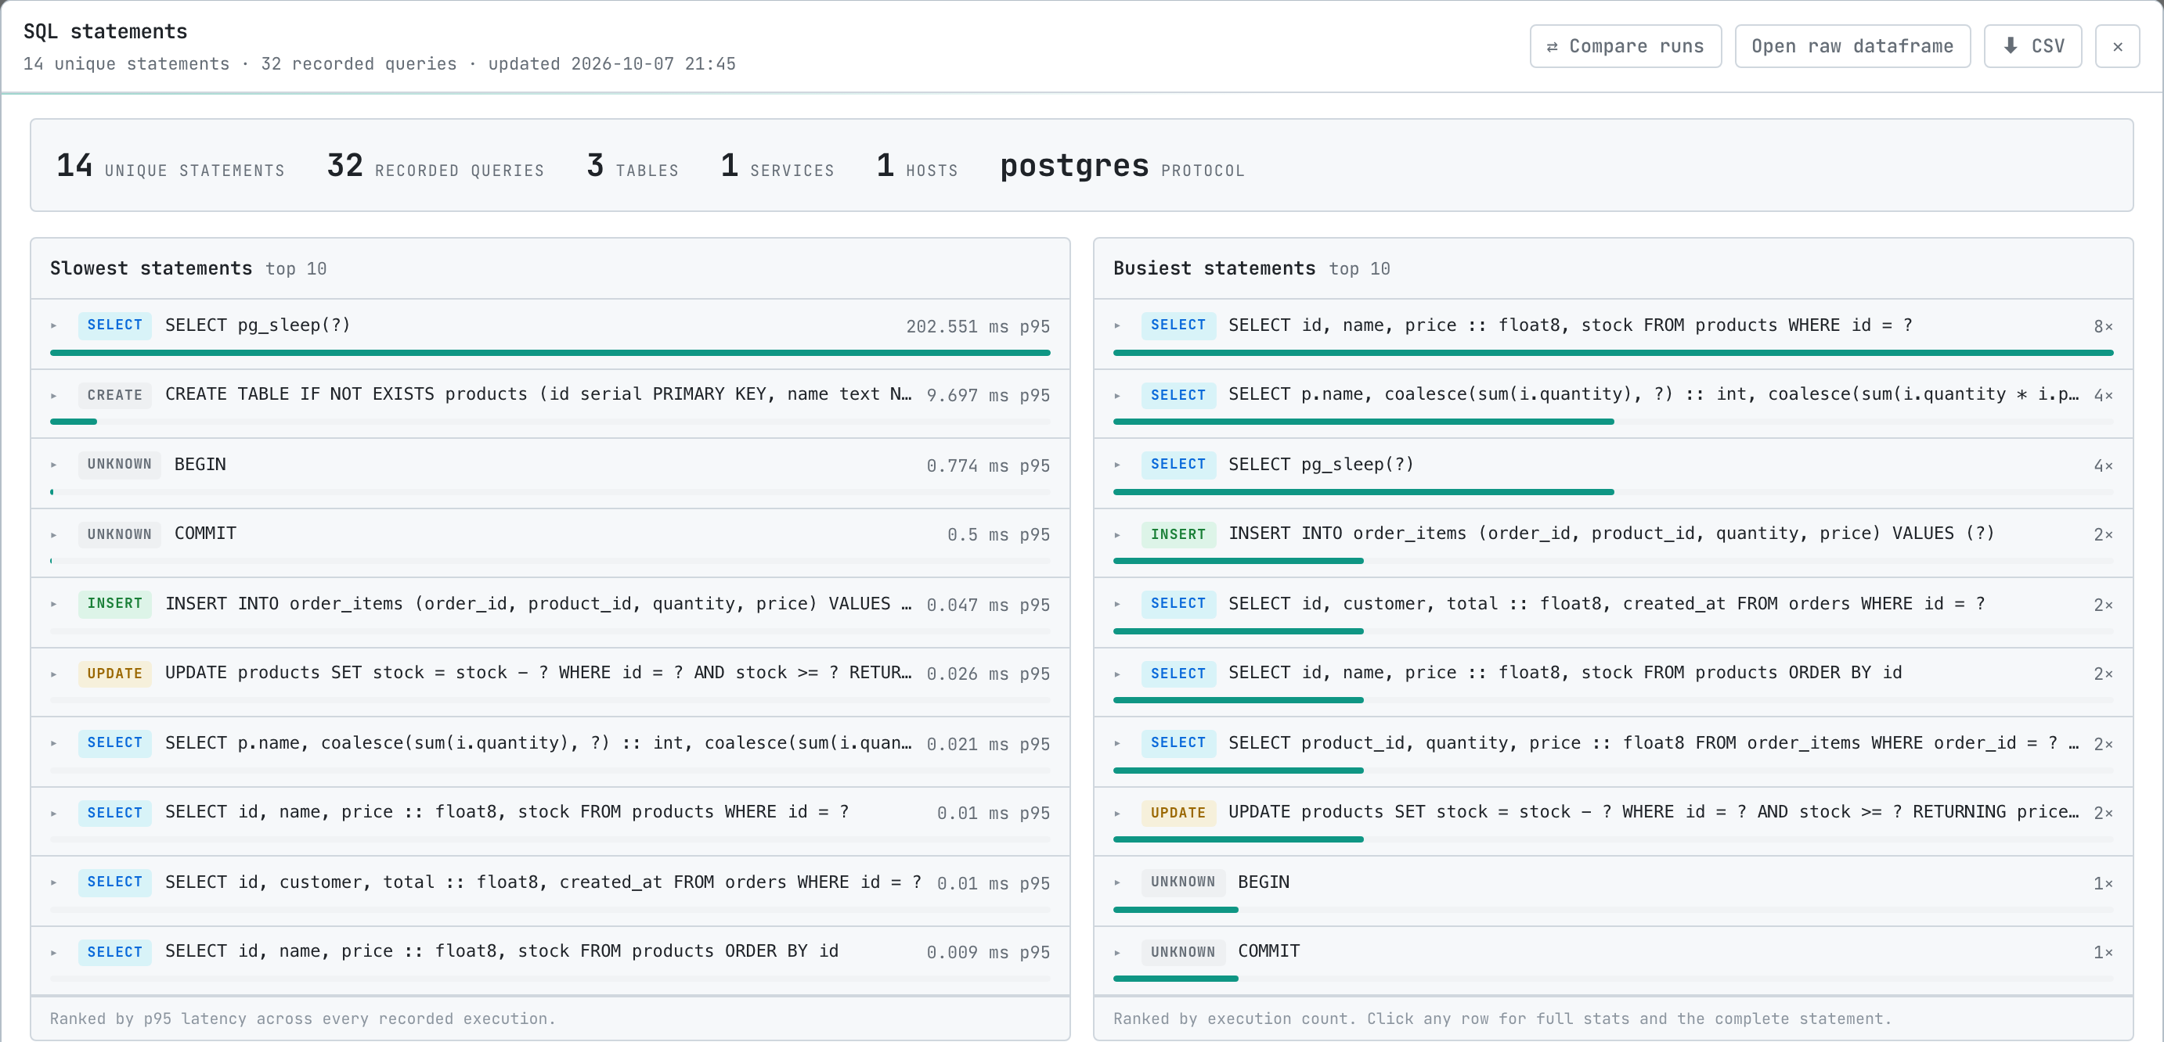The height and width of the screenshot is (1042, 2164).
Task: Open busiest SELECT pg_sleep(?) statement
Action: 1613,473
